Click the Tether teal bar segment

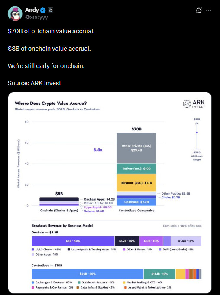point(136,169)
